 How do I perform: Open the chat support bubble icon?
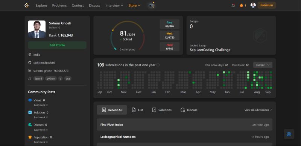(289, 134)
